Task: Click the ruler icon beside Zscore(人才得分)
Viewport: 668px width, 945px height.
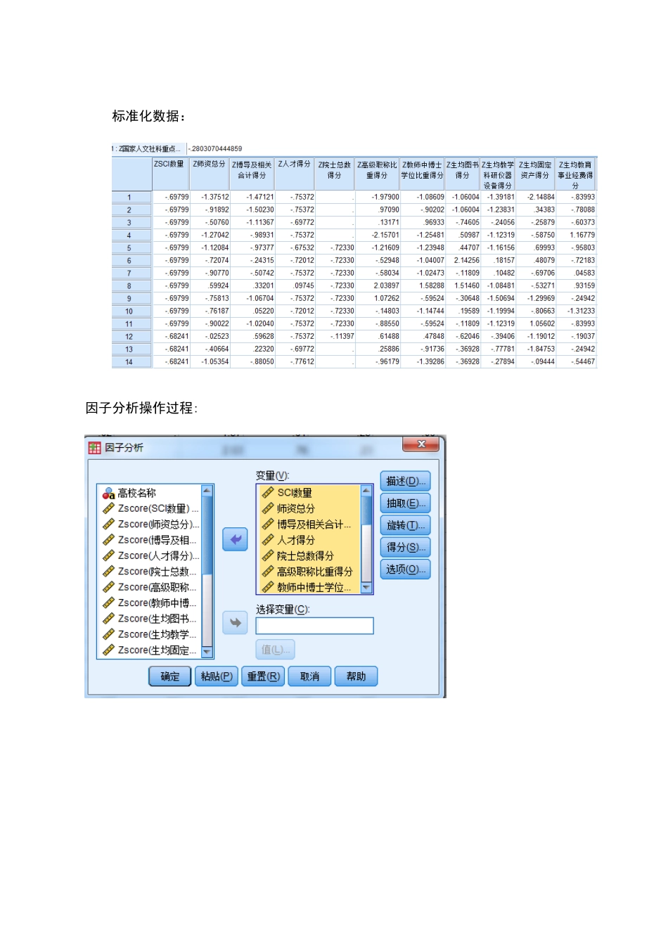Action: pos(108,556)
